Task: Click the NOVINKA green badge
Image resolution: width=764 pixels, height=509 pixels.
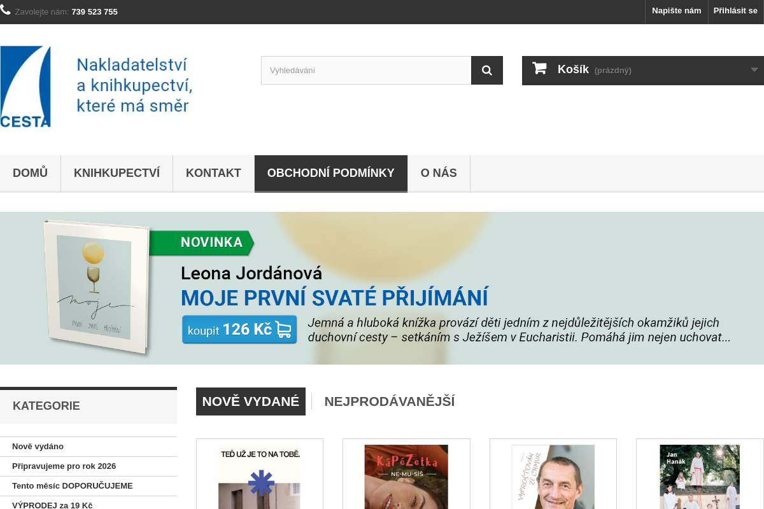Action: point(202,242)
